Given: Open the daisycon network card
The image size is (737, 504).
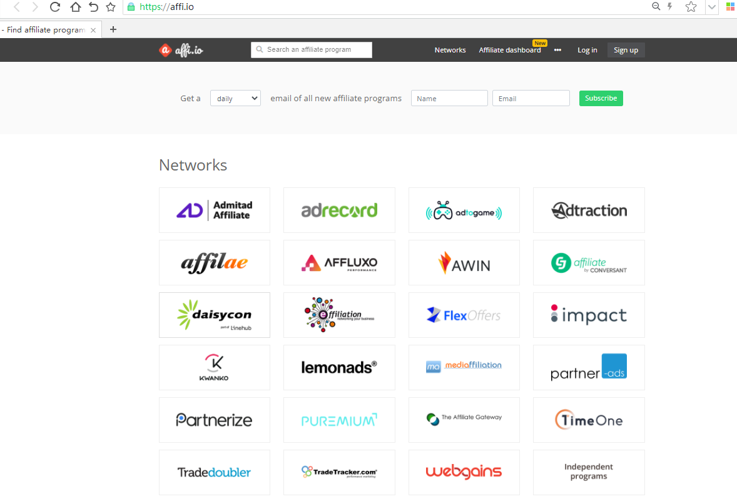Looking at the screenshot, I should [x=215, y=315].
